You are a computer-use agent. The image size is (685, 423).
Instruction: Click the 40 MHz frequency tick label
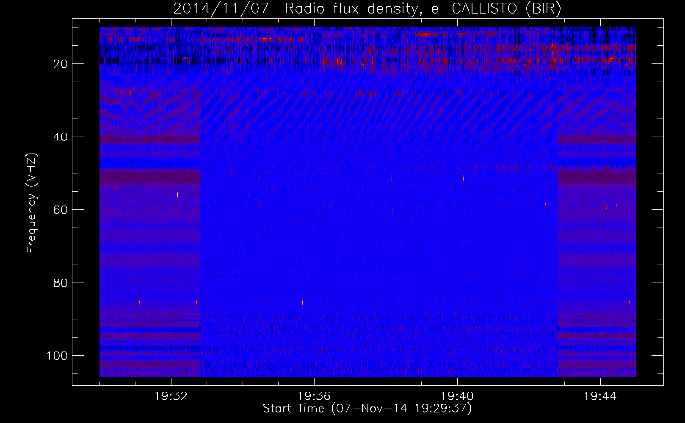(60, 137)
